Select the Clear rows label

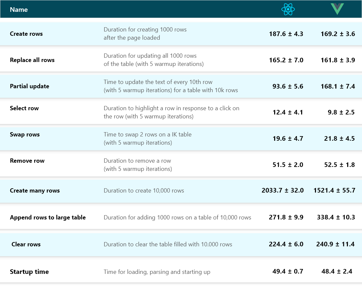[x=26, y=244]
